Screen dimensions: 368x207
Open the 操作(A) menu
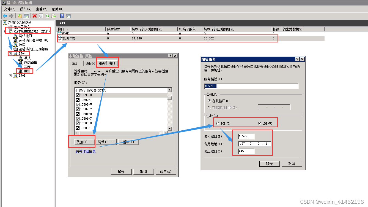(26, 9)
